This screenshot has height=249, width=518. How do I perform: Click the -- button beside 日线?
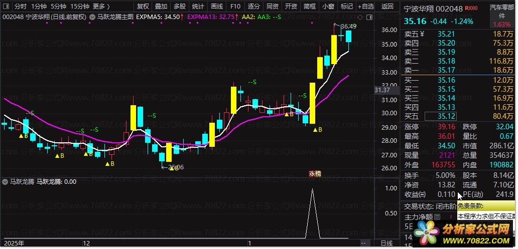tap(363, 243)
